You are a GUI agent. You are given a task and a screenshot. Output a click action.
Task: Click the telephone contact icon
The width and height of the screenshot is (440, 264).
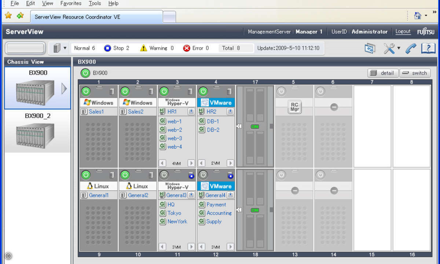coord(411,48)
